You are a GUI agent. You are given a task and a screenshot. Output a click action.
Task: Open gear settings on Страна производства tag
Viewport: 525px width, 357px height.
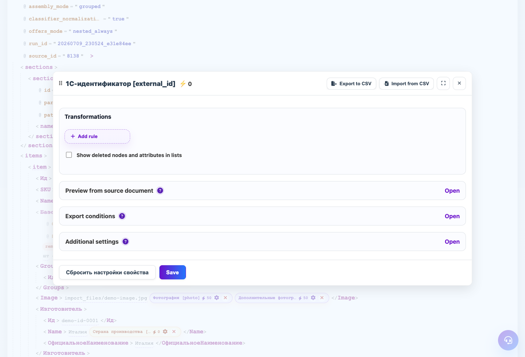click(x=165, y=331)
